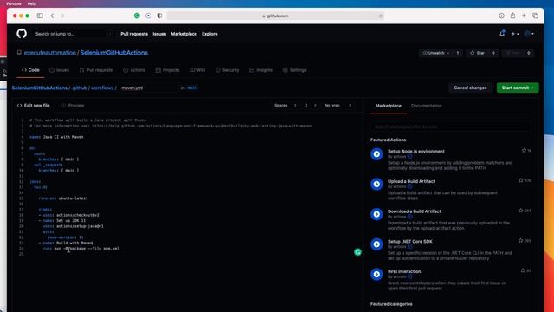This screenshot has height=312, width=554.
Task: Focus the Search or jump to field
Action: [73, 34]
